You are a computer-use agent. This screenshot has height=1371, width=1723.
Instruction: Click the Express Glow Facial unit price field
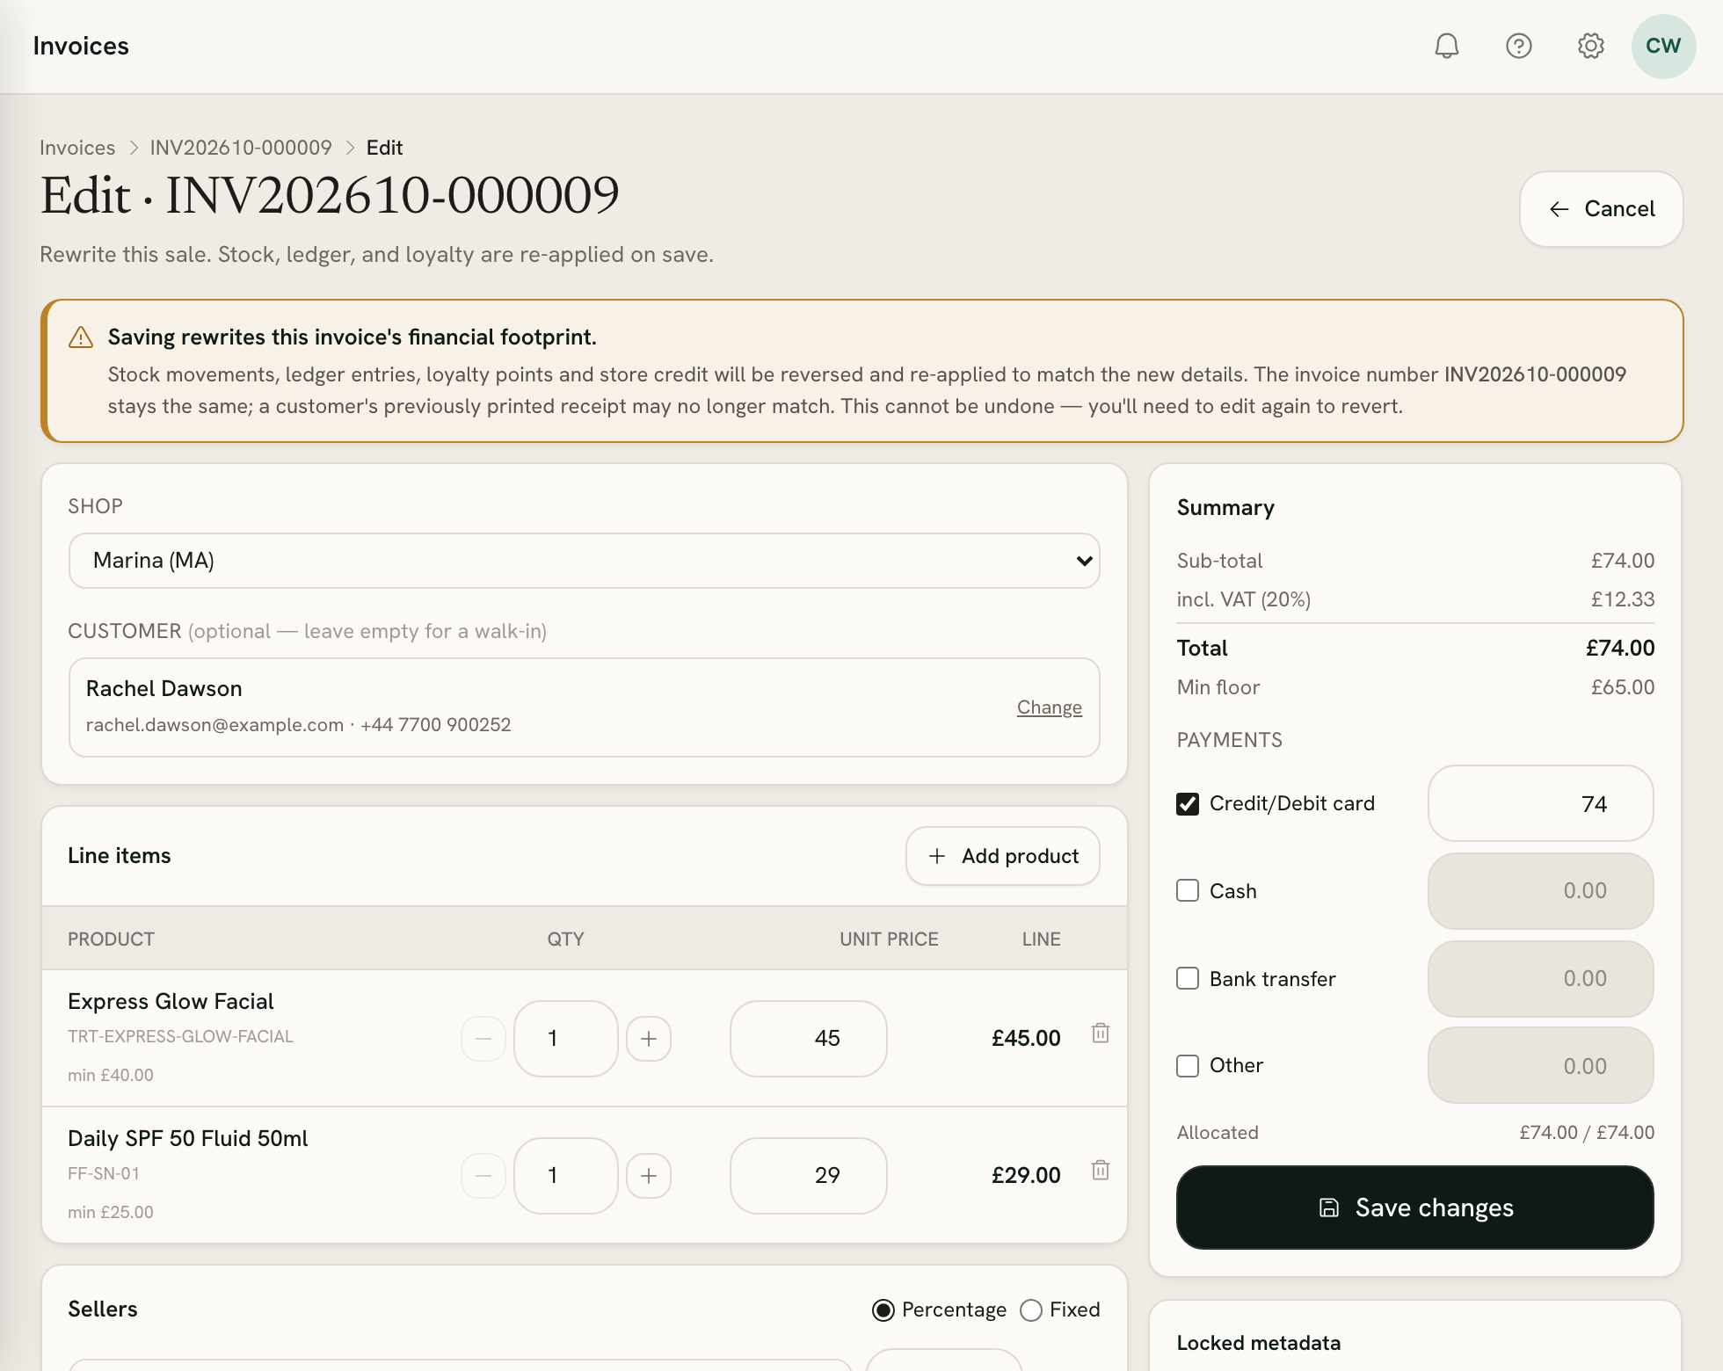[x=809, y=1039]
